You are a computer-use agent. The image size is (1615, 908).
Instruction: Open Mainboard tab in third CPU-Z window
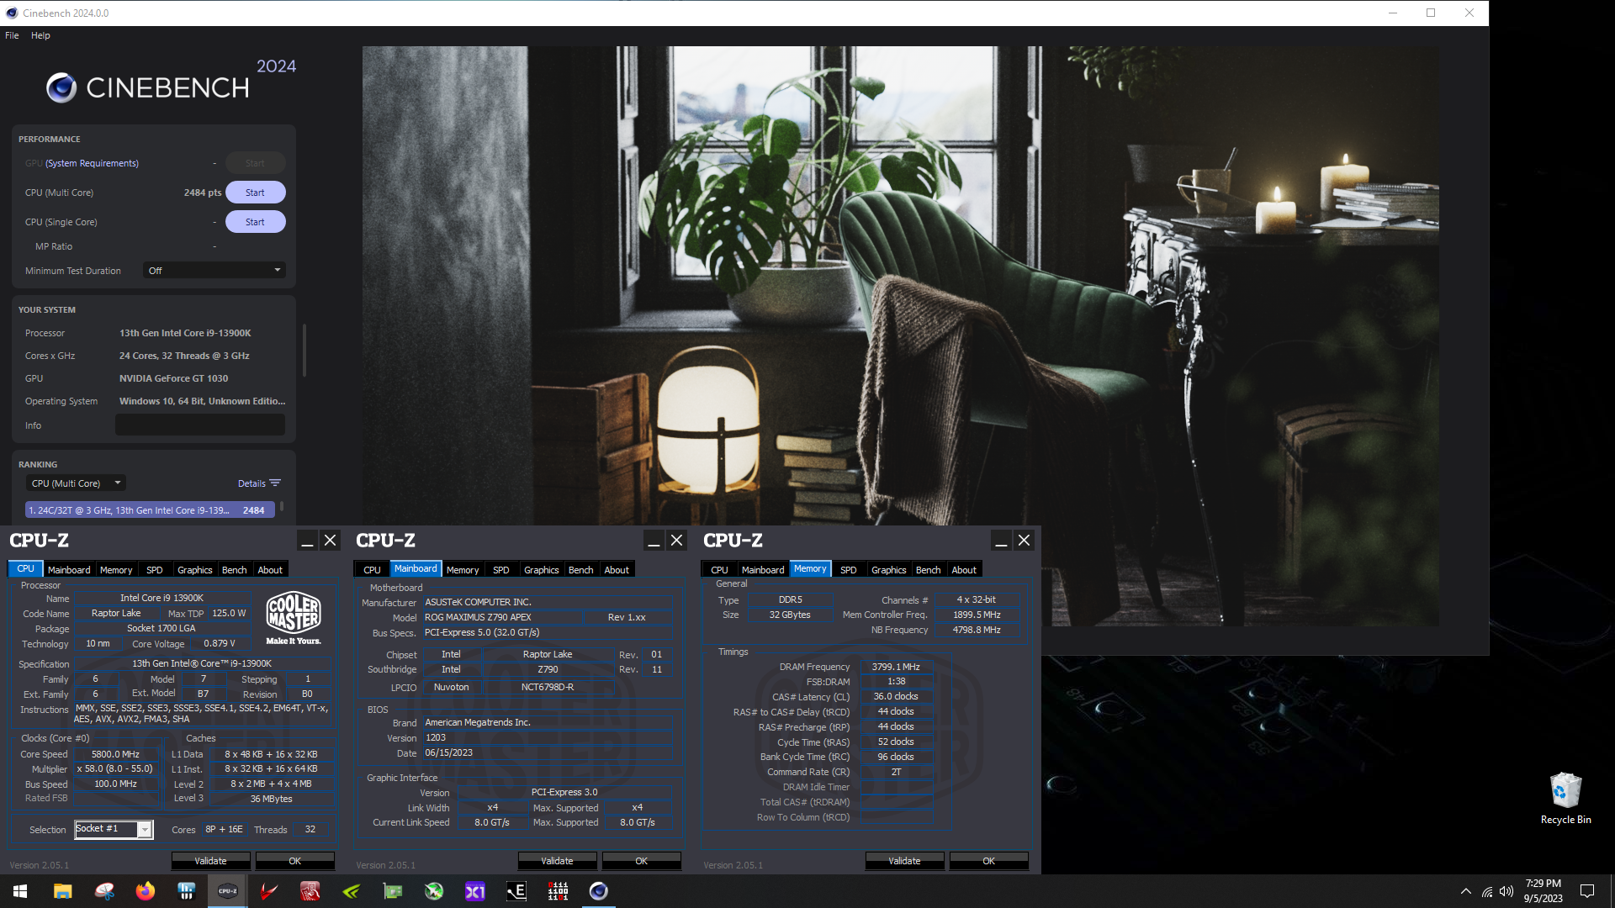763,570
